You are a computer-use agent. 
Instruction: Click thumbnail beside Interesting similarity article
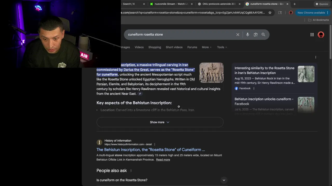coord(306,74)
